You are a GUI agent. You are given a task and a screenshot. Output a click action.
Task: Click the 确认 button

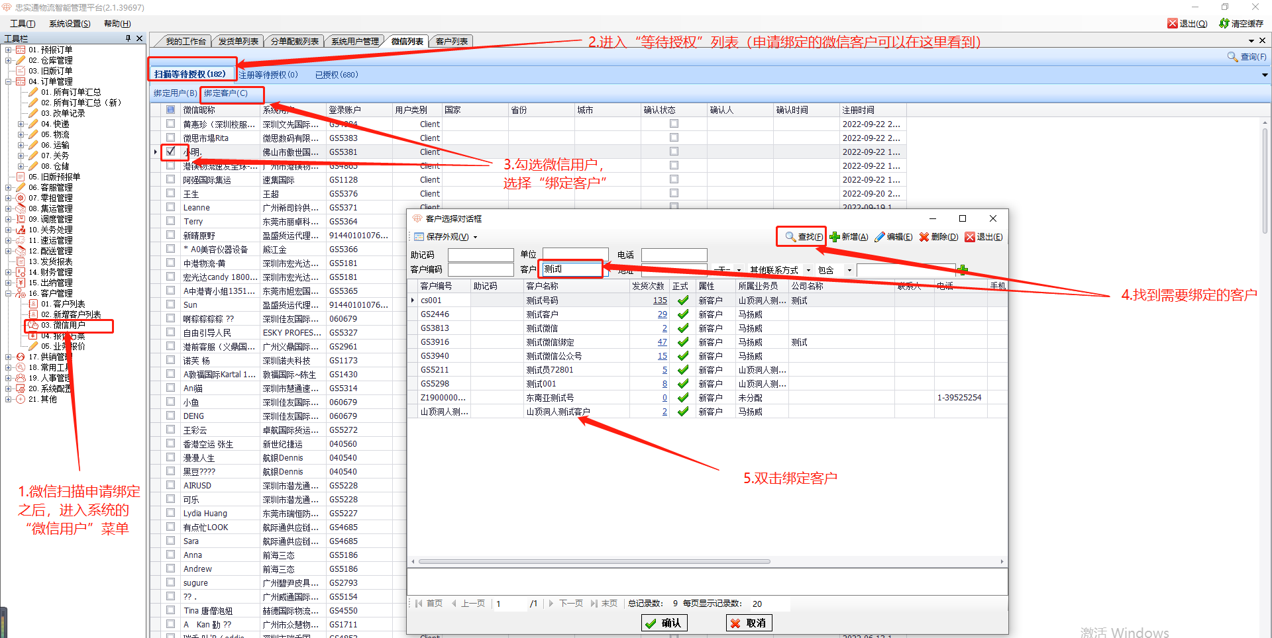pyautogui.click(x=664, y=623)
